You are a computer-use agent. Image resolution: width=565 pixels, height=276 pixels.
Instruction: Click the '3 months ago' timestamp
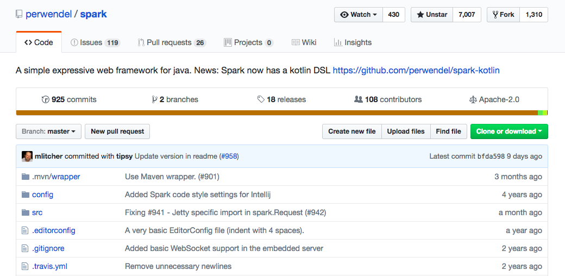[x=518, y=177]
